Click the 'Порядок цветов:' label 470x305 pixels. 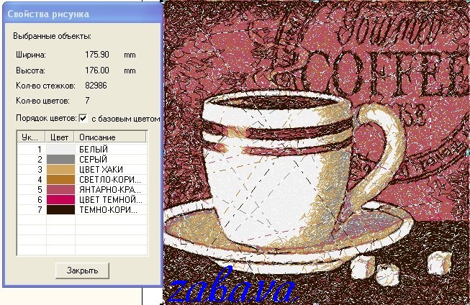[x=47, y=118]
